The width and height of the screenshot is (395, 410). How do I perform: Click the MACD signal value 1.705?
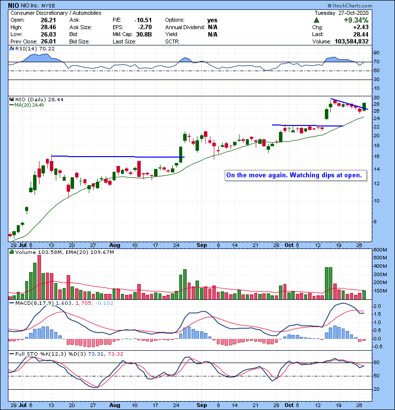83,303
